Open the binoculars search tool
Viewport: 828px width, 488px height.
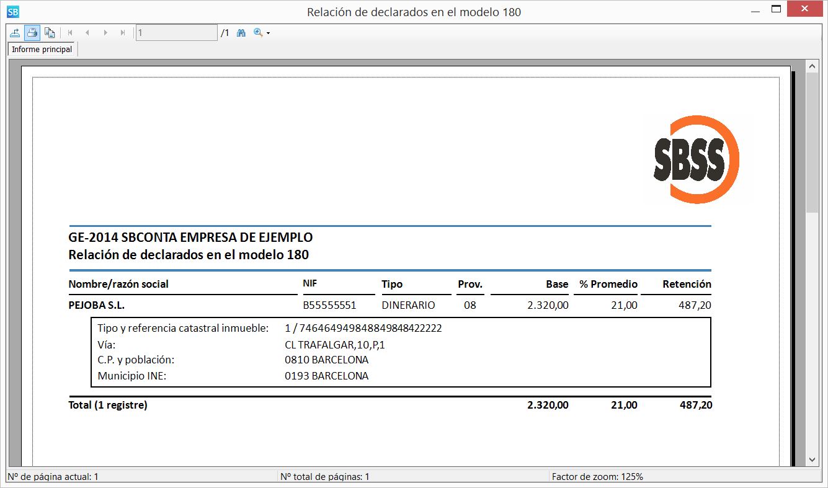242,32
